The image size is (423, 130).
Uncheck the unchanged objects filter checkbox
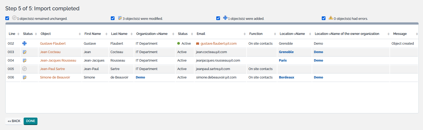(7, 18)
